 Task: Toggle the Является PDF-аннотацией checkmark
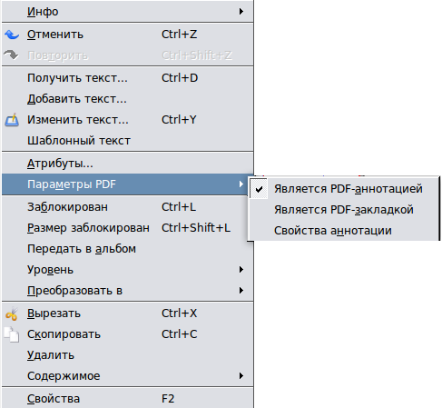click(259, 189)
